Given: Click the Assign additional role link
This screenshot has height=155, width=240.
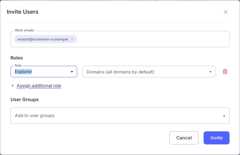Looking at the screenshot, I should pyautogui.click(x=39, y=86).
